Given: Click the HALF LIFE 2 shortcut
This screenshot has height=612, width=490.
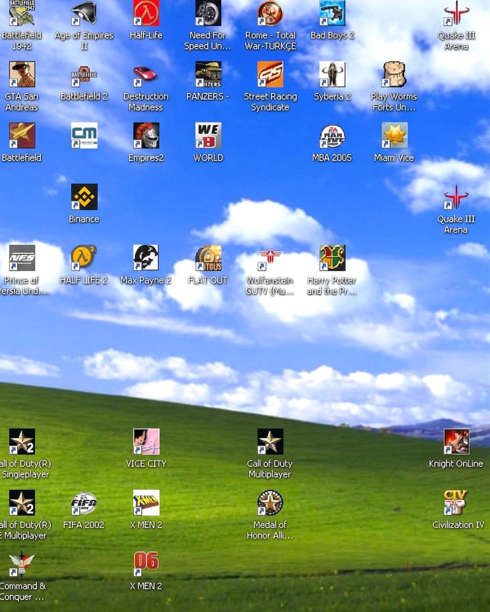Looking at the screenshot, I should pos(84,258).
